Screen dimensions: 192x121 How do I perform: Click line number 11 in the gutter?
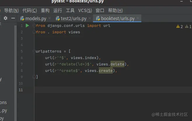[21, 90]
